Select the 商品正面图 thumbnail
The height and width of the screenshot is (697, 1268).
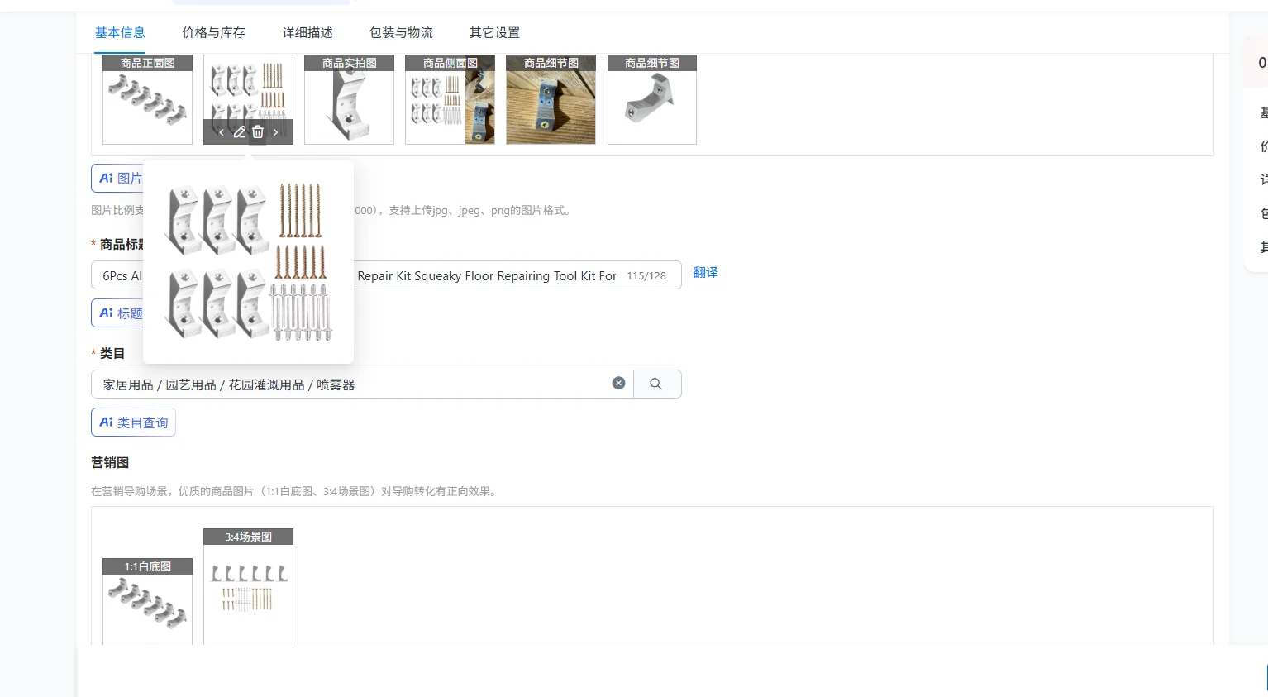(147, 99)
